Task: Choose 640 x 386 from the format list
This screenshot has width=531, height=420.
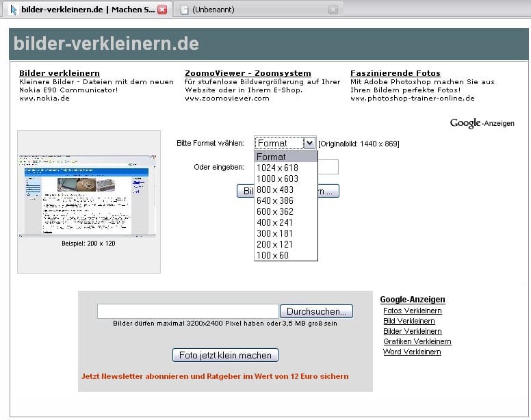Action: [286, 200]
